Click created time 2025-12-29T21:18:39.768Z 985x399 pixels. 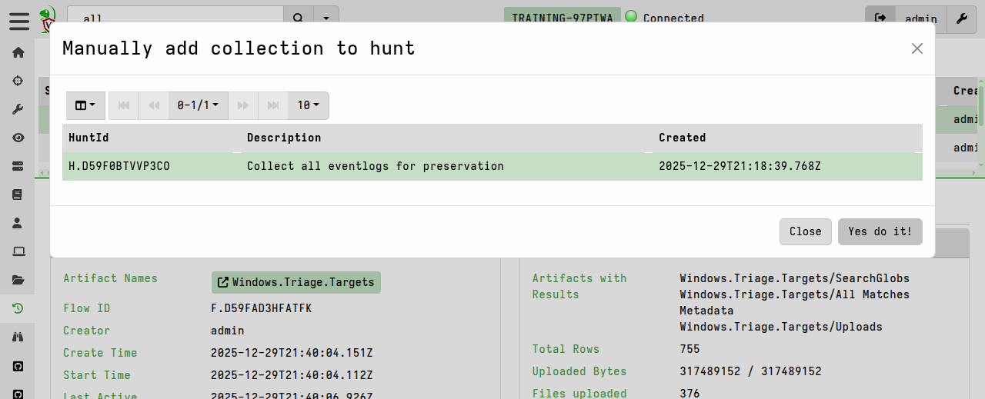click(x=740, y=166)
